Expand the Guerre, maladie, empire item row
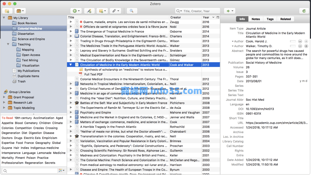The width and height of the screenshot is (311, 176). [71, 22]
